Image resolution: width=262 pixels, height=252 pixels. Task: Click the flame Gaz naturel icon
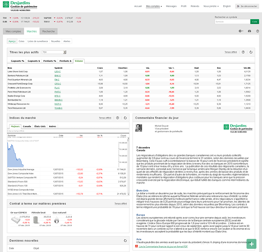pos(56,220)
